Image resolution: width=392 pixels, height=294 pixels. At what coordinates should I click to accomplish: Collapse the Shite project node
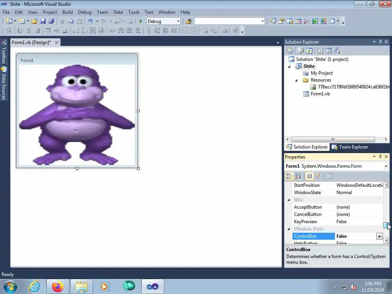point(289,67)
